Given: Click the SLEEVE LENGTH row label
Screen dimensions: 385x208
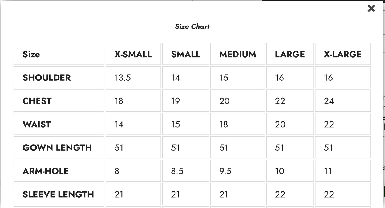Looking at the screenshot, I should pos(58,194).
